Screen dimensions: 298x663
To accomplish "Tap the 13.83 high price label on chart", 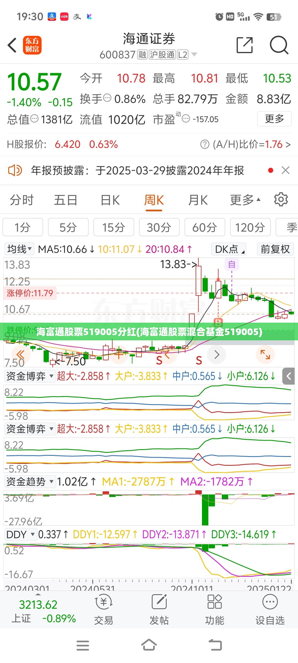I will click(x=179, y=264).
